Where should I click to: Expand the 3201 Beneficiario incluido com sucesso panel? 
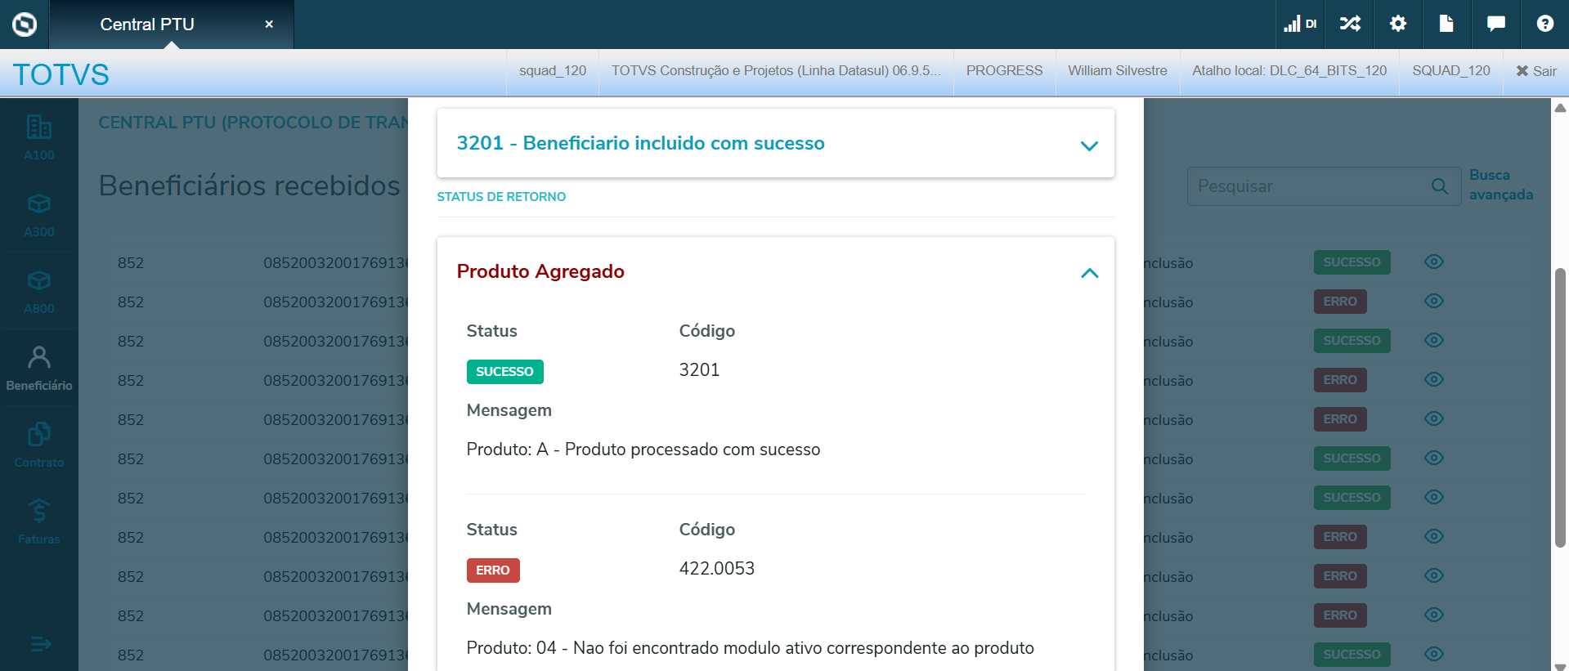1088,145
